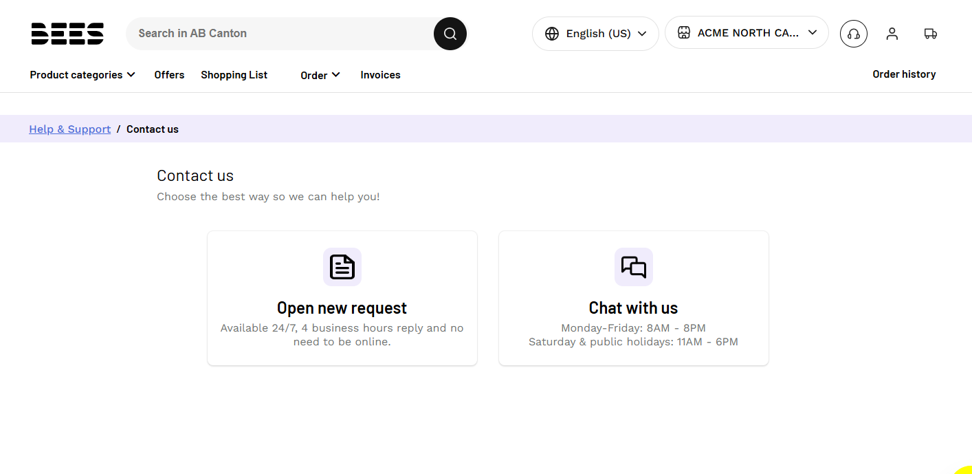The width and height of the screenshot is (972, 474).
Task: View Order history
Action: click(904, 74)
